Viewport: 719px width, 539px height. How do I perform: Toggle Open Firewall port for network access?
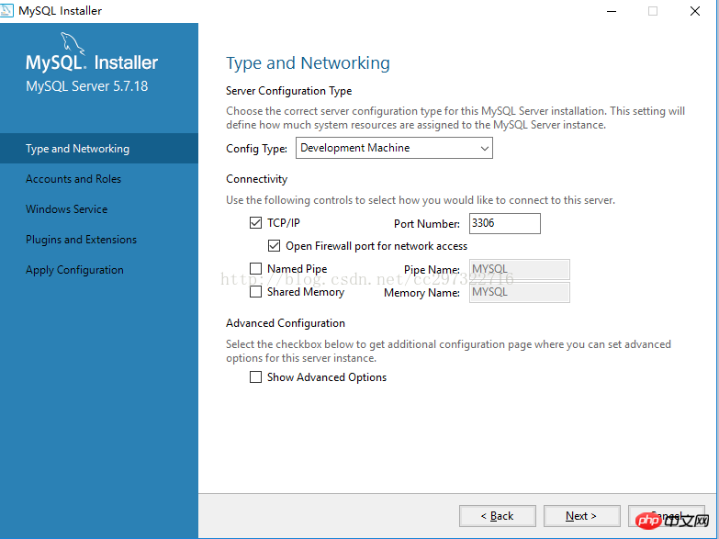click(x=274, y=246)
